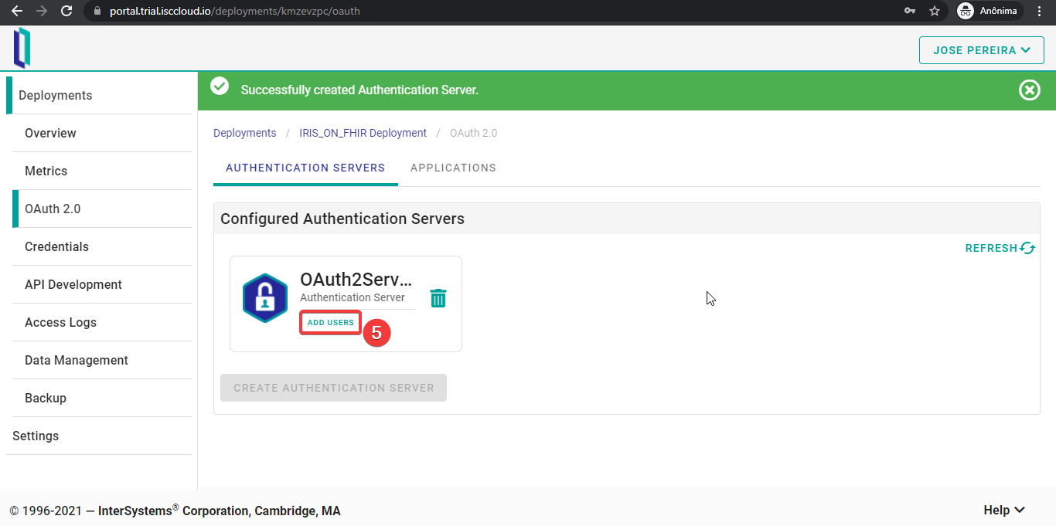
Task: Click the authentication server lock hexagon icon
Action: pyautogui.click(x=265, y=297)
